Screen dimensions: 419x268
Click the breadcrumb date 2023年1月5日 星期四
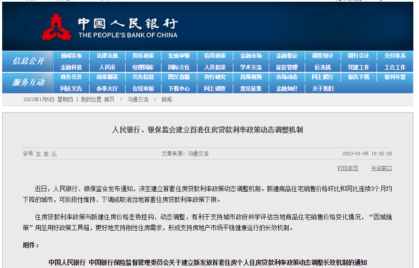pyautogui.click(x=48, y=100)
